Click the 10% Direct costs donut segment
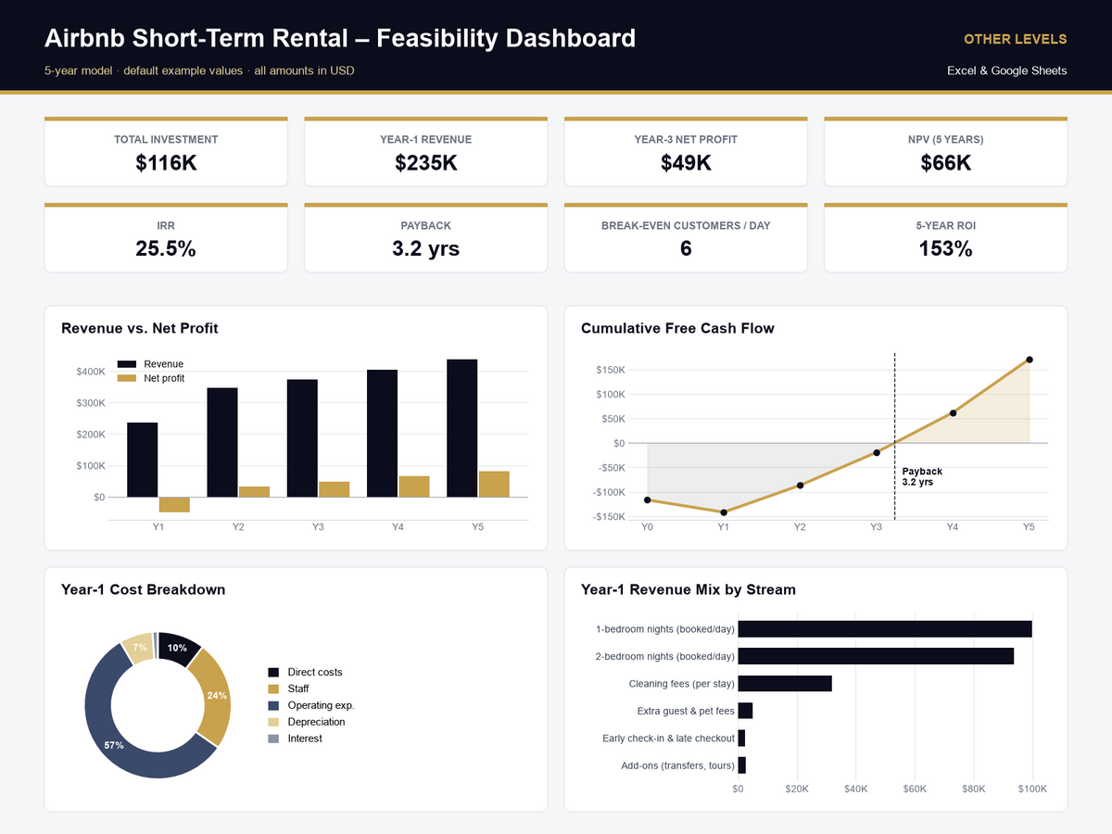 point(179,646)
